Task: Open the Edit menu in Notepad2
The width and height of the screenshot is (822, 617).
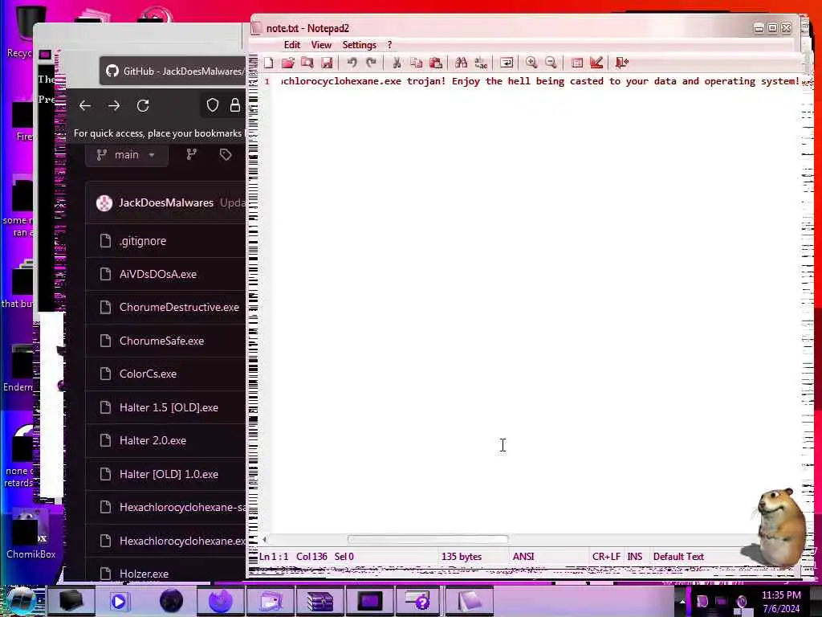Action: click(292, 45)
